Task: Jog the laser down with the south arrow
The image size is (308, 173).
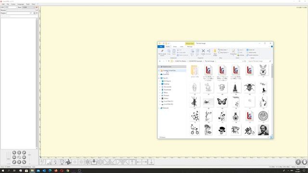Action: click(19, 162)
